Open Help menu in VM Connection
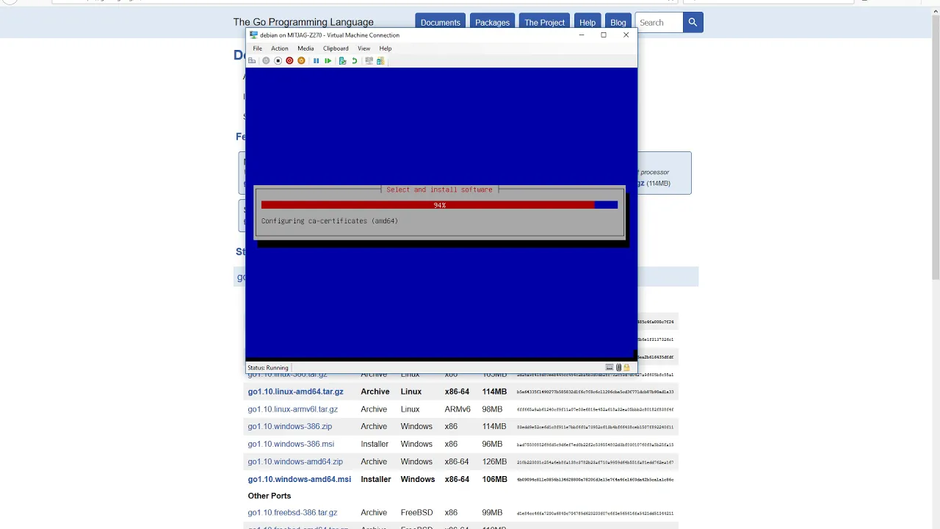The width and height of the screenshot is (940, 529). tap(386, 48)
